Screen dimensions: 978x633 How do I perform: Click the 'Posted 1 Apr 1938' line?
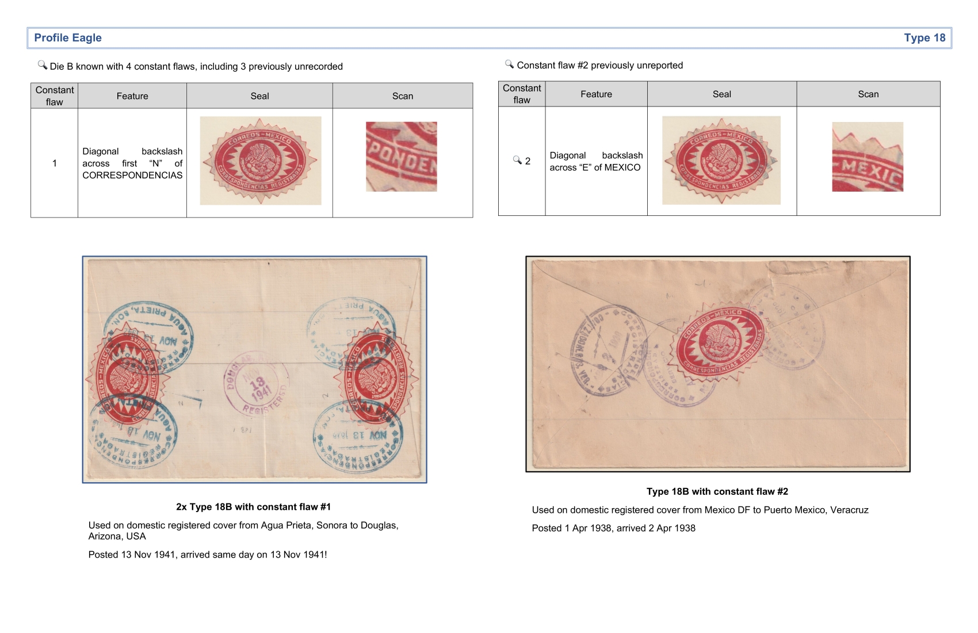(x=613, y=528)
